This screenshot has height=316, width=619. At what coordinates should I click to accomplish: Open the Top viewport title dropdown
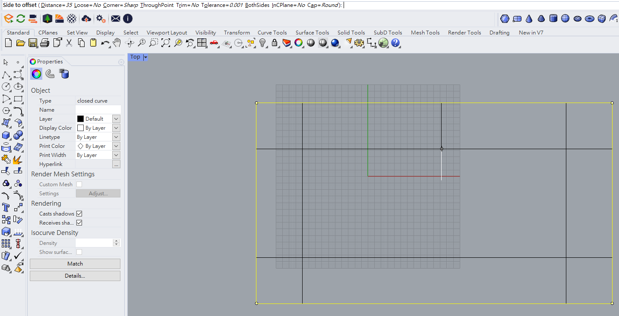pos(145,57)
